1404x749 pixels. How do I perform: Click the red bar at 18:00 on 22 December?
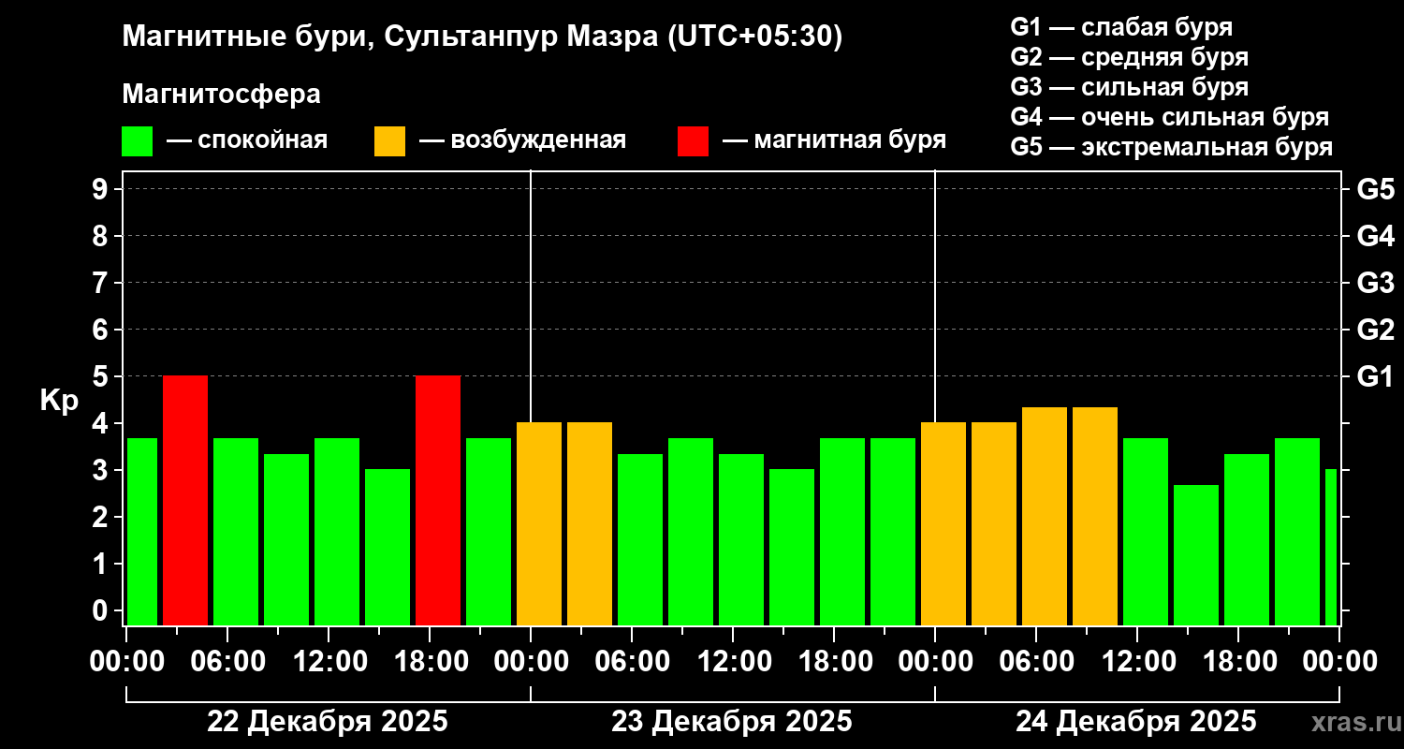pos(438,500)
